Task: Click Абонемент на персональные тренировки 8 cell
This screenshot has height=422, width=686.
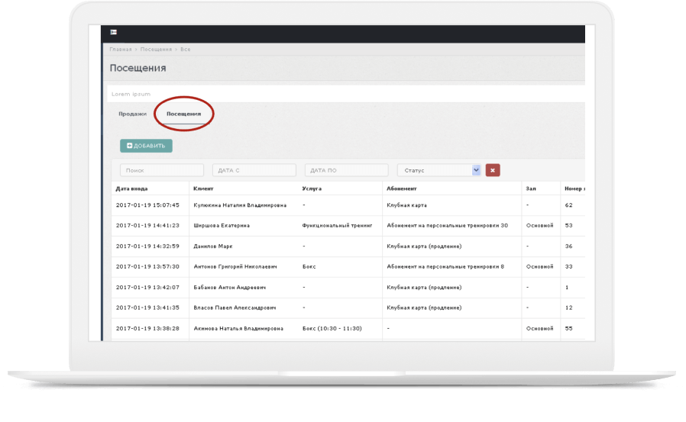Action: pos(445,266)
